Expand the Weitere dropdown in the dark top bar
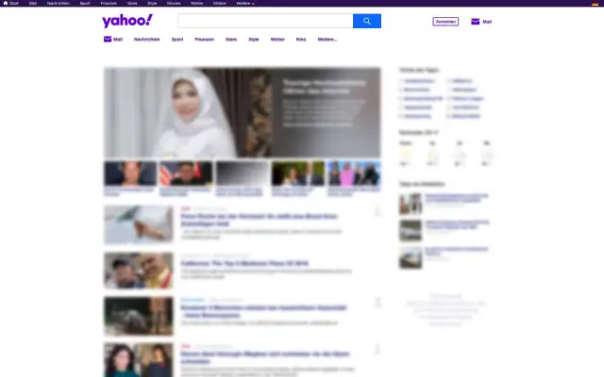Viewport: 604px width, 377px height. pos(245,3)
